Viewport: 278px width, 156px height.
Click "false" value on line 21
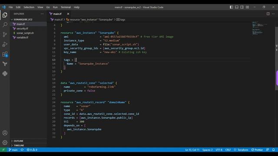point(91,91)
